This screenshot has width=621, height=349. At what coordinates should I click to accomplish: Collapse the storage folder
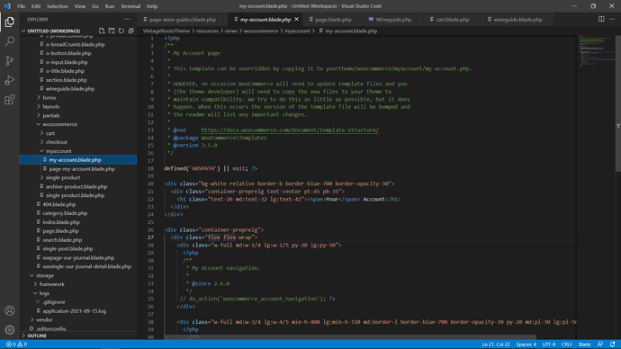[45, 275]
